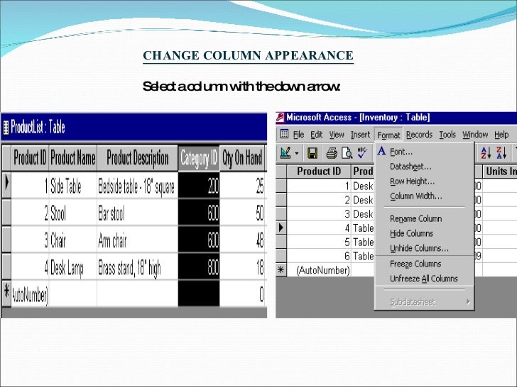
Task: Open the Records menu
Action: pyautogui.click(x=419, y=135)
